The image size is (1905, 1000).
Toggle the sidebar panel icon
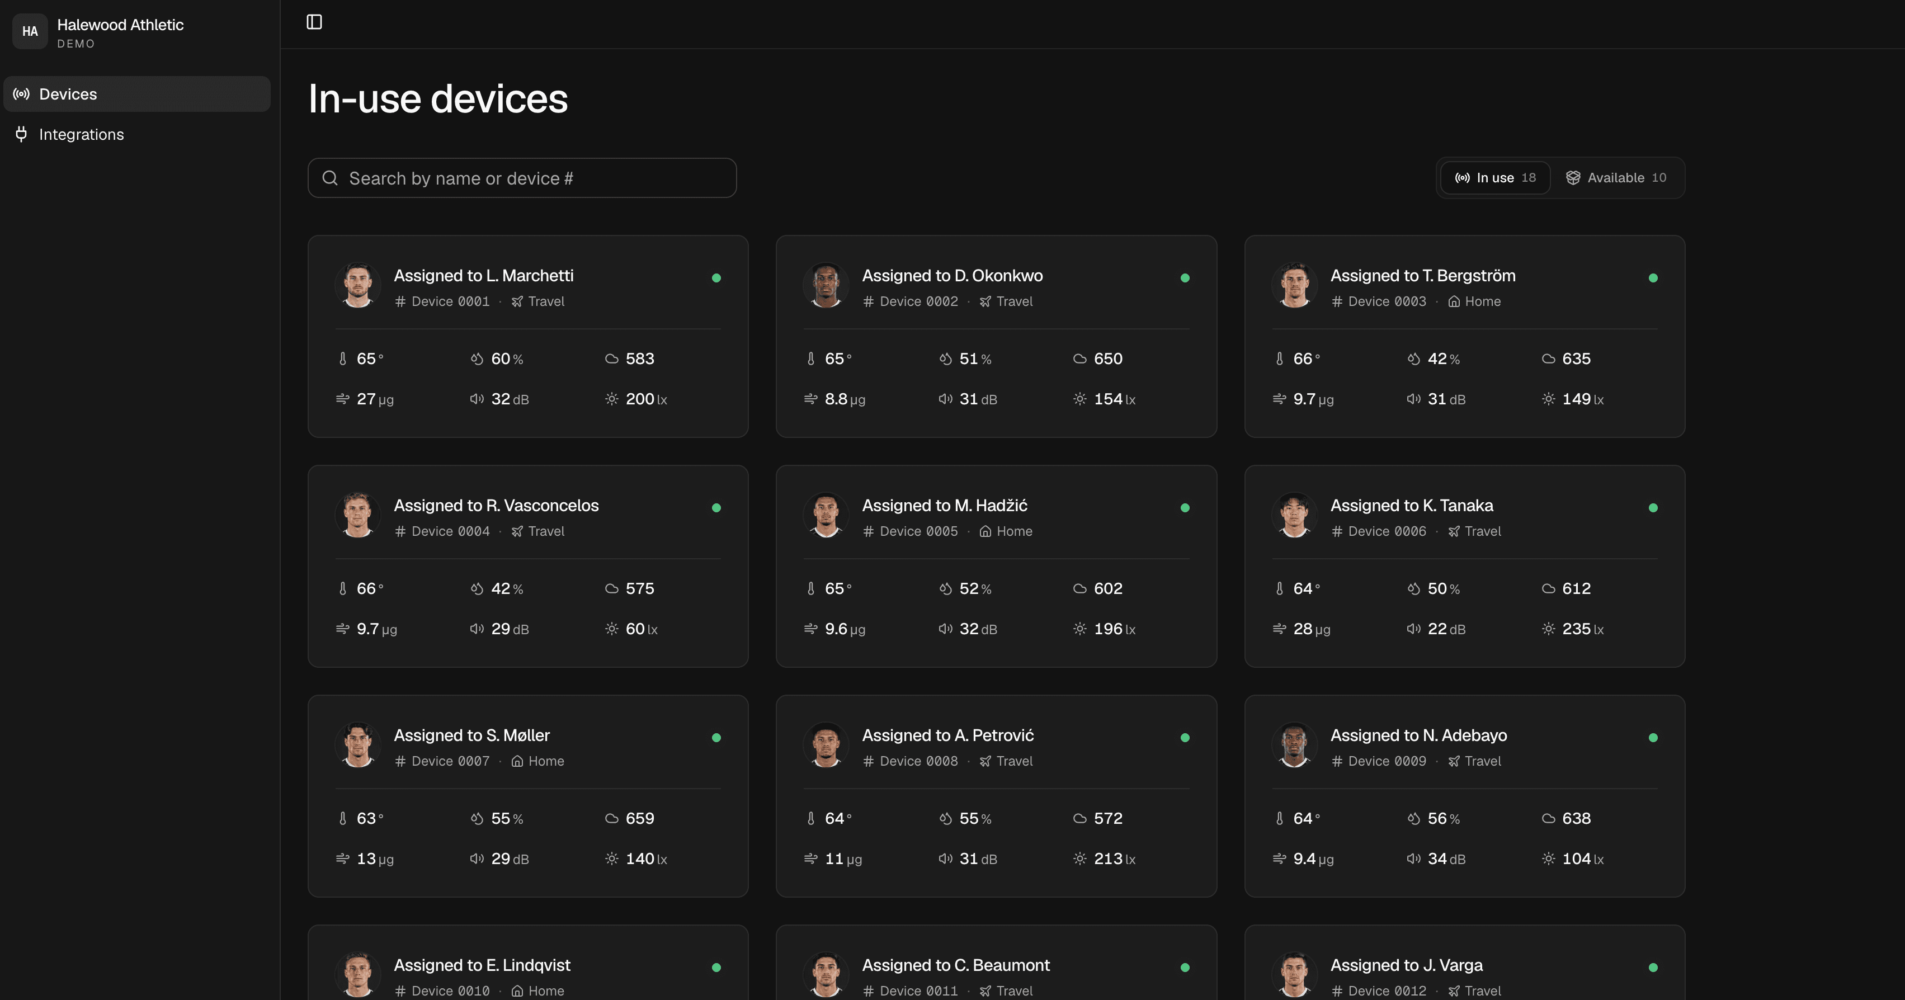click(x=314, y=22)
